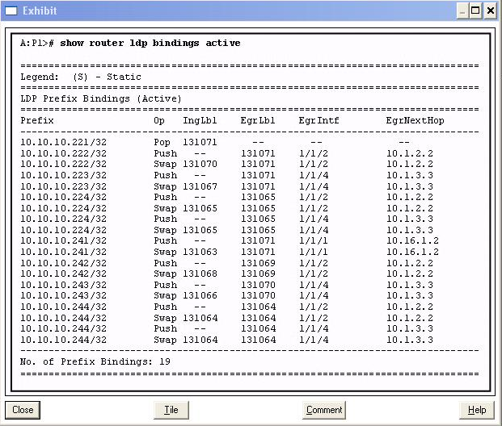502x426 pixels.
Task: Click the Prefix column header
Action: 37,120
